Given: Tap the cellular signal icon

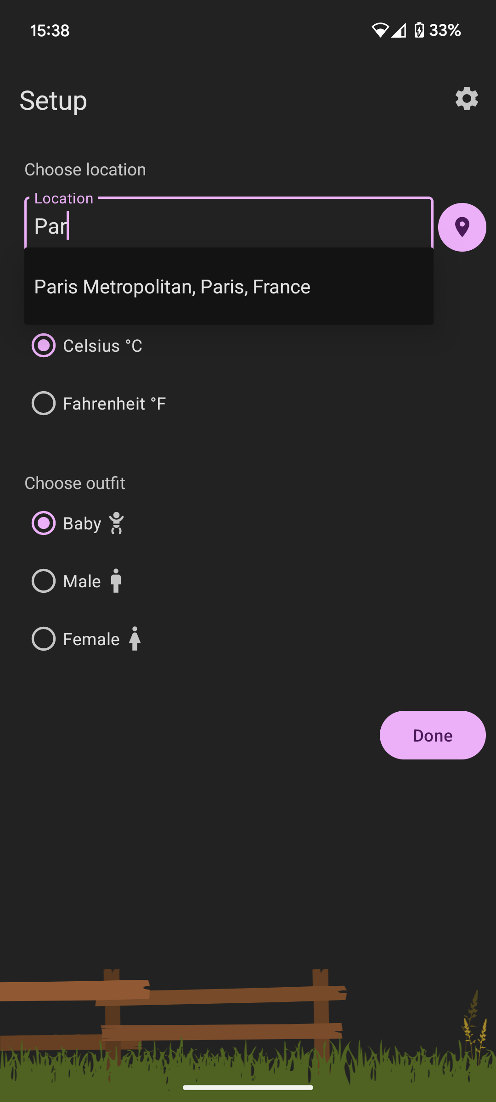Looking at the screenshot, I should pyautogui.click(x=399, y=30).
